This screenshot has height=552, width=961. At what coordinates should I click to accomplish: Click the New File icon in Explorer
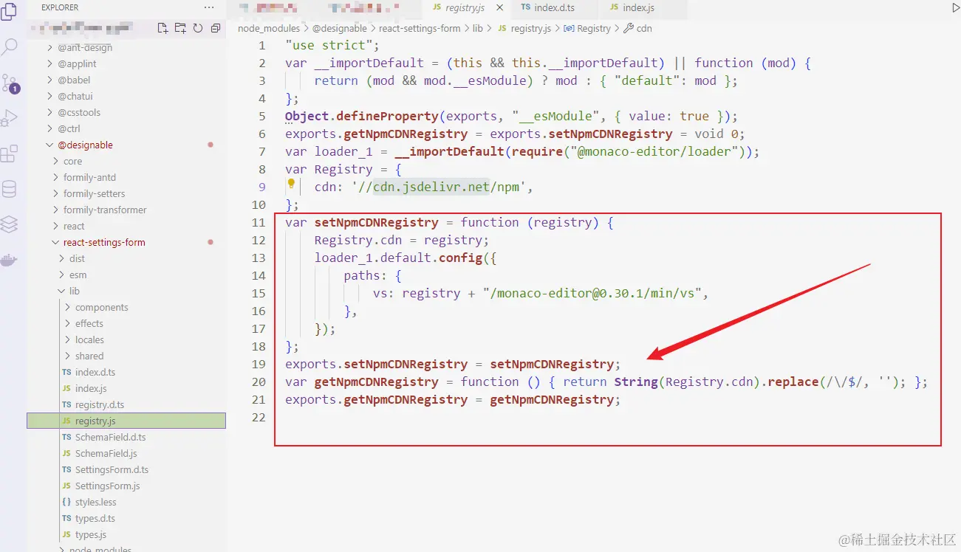pos(163,28)
